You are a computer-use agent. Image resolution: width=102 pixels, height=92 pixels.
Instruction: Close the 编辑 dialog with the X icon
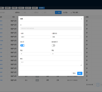(x=81, y=19)
